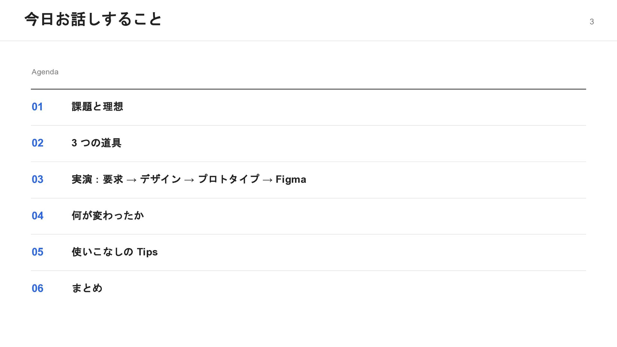Screen dimensions: 617x347
Task: Select agenda item 3 つの道具
Action: tap(96, 143)
